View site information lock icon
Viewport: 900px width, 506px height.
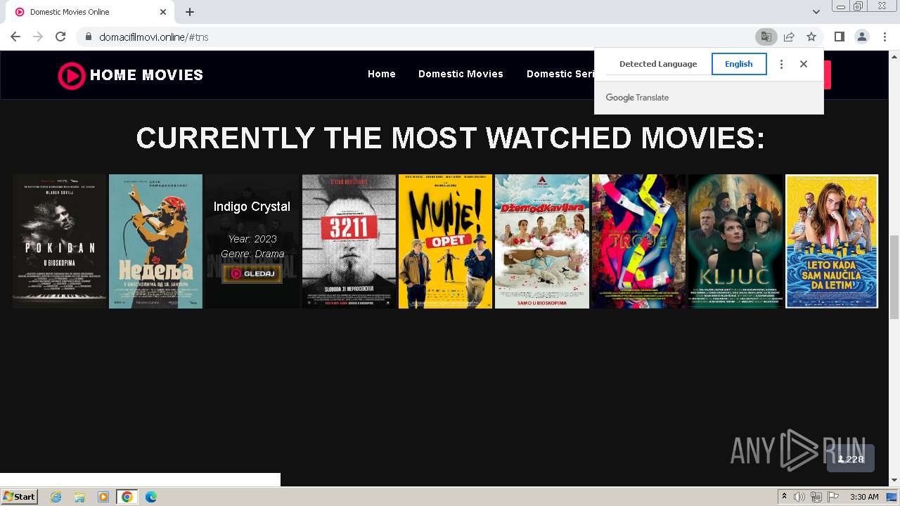point(88,37)
